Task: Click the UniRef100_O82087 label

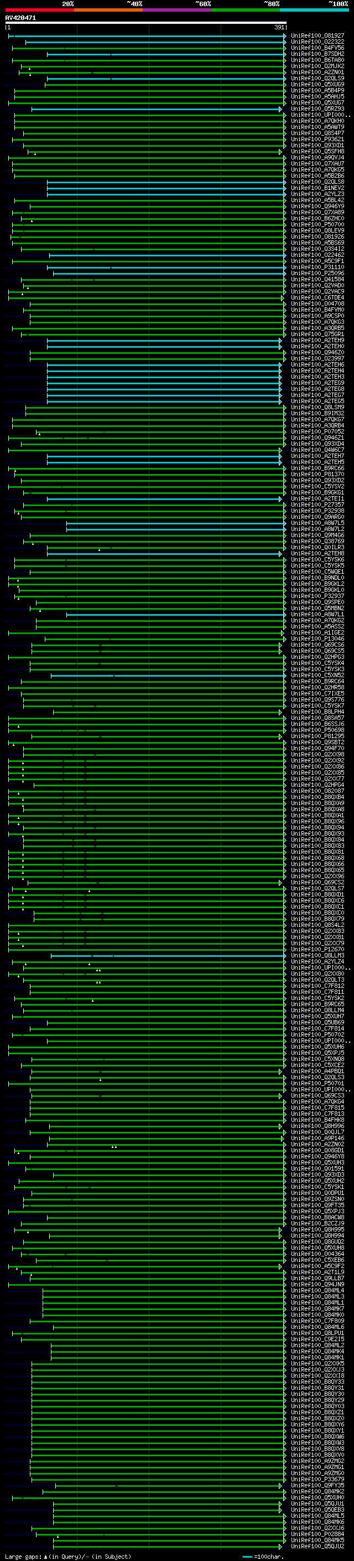Action: (x=317, y=791)
